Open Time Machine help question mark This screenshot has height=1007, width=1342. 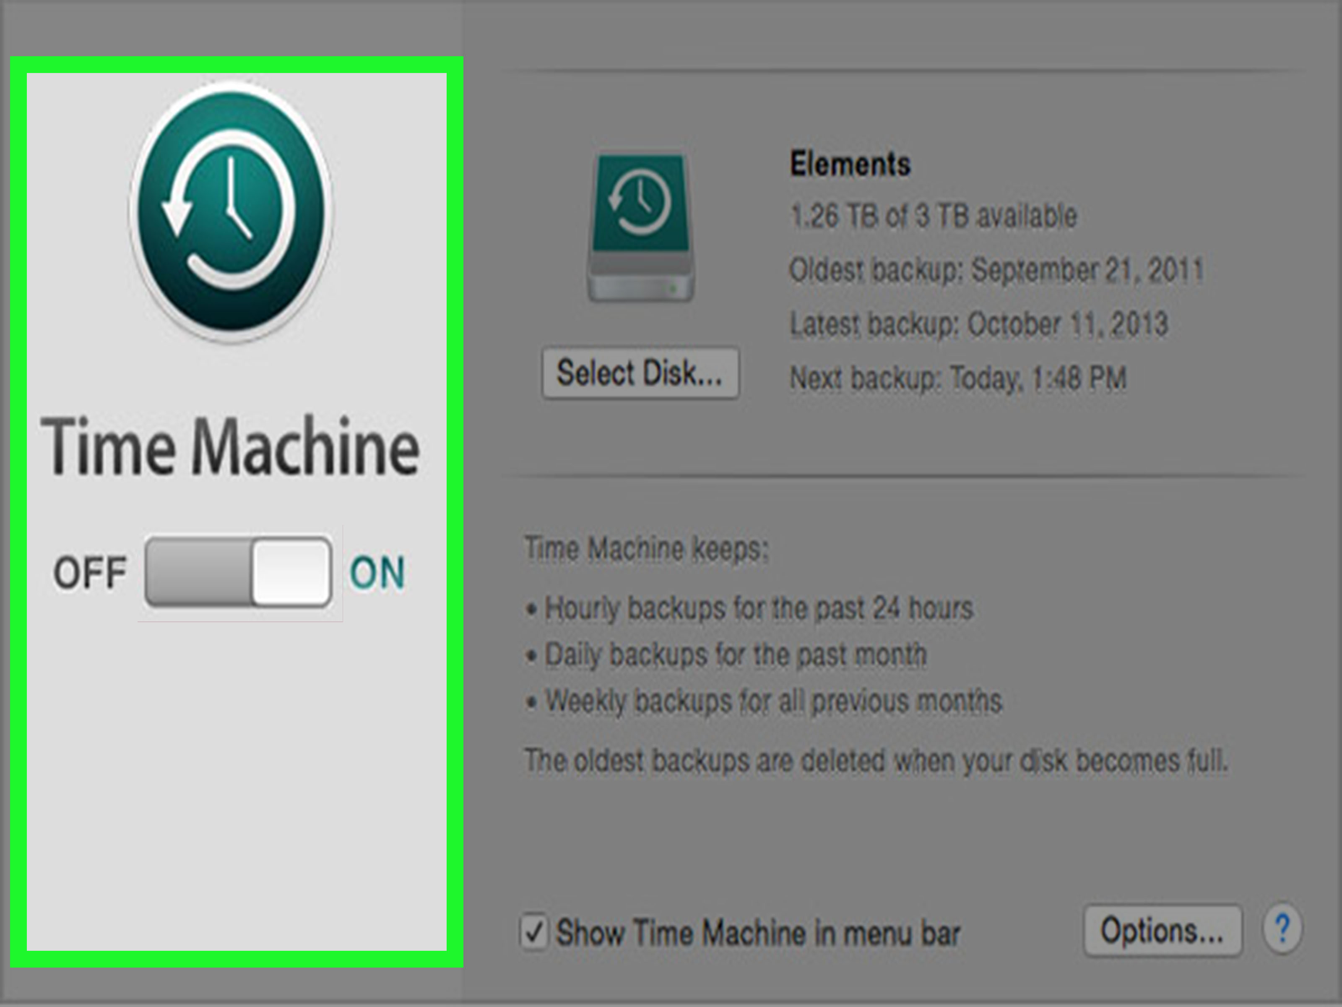[1282, 929]
